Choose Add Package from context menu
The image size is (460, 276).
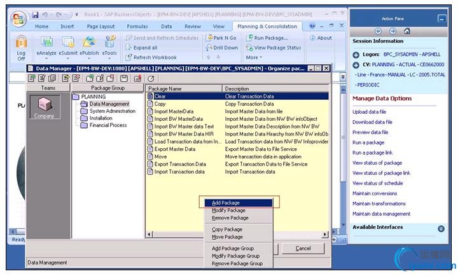click(238, 203)
